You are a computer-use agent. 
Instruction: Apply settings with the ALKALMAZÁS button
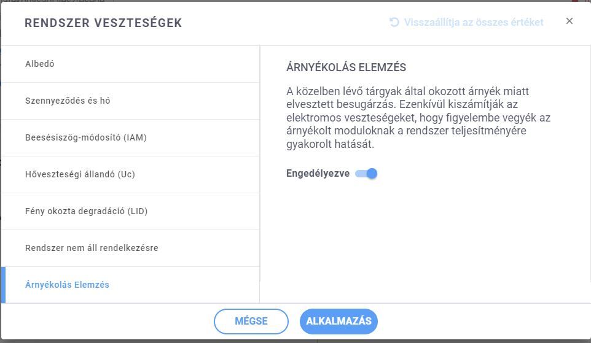pos(339,321)
